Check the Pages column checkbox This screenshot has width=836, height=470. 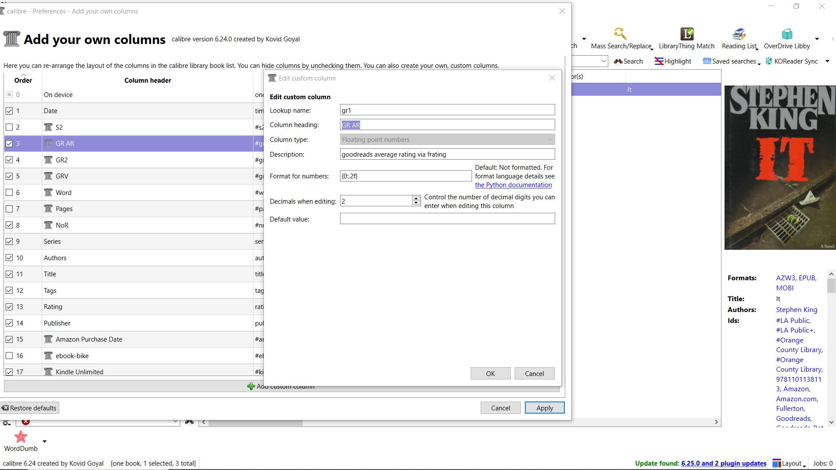click(x=9, y=209)
